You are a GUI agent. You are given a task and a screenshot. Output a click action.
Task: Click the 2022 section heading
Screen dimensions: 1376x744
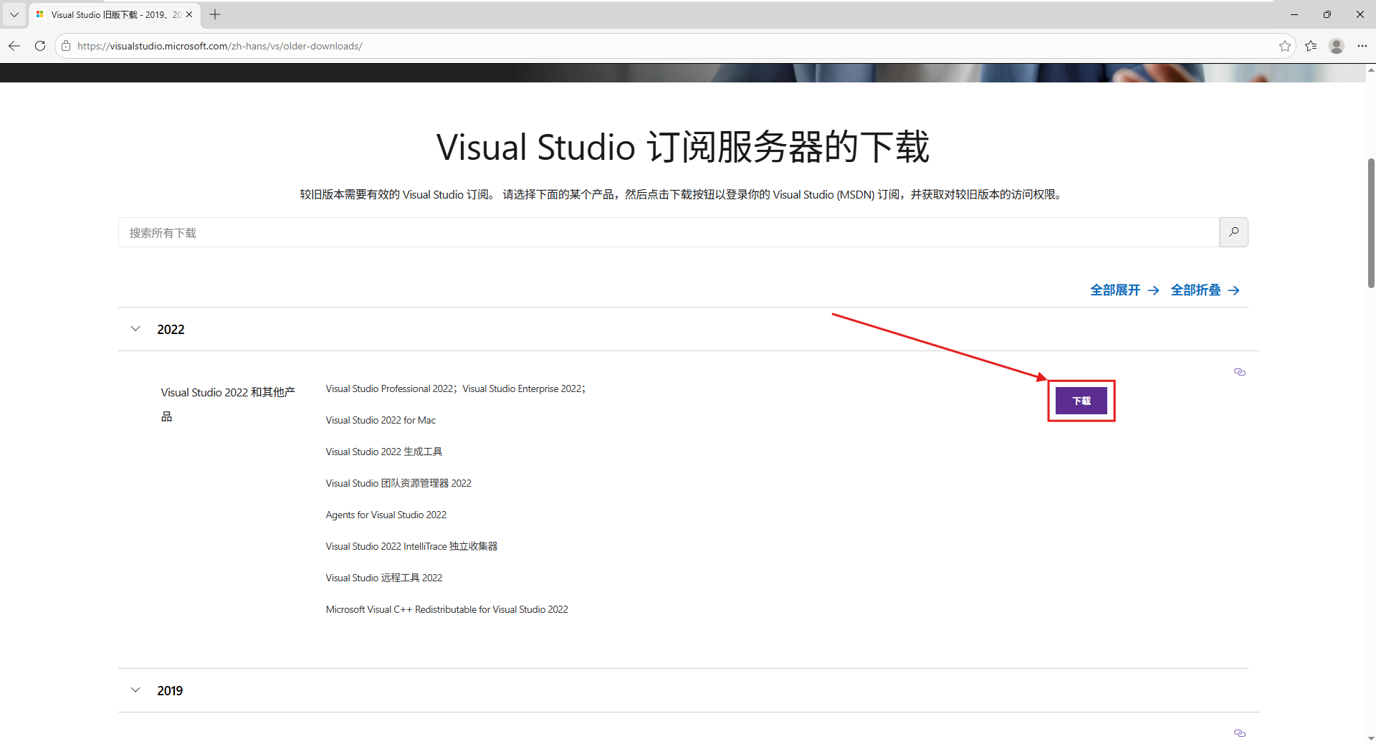171,330
